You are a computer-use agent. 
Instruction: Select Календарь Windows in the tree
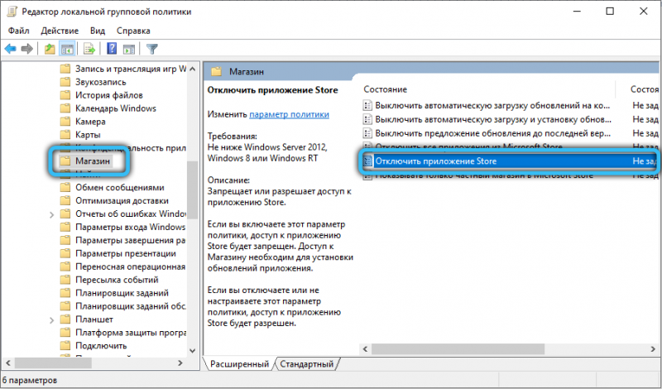pos(116,108)
